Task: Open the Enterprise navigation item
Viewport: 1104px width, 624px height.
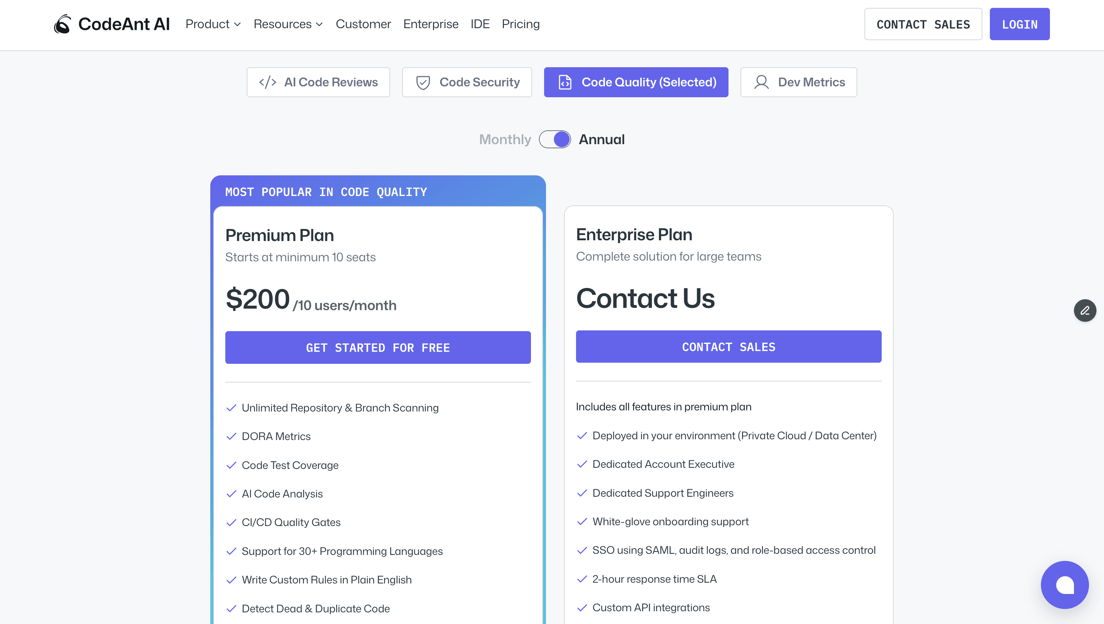Action: tap(430, 24)
